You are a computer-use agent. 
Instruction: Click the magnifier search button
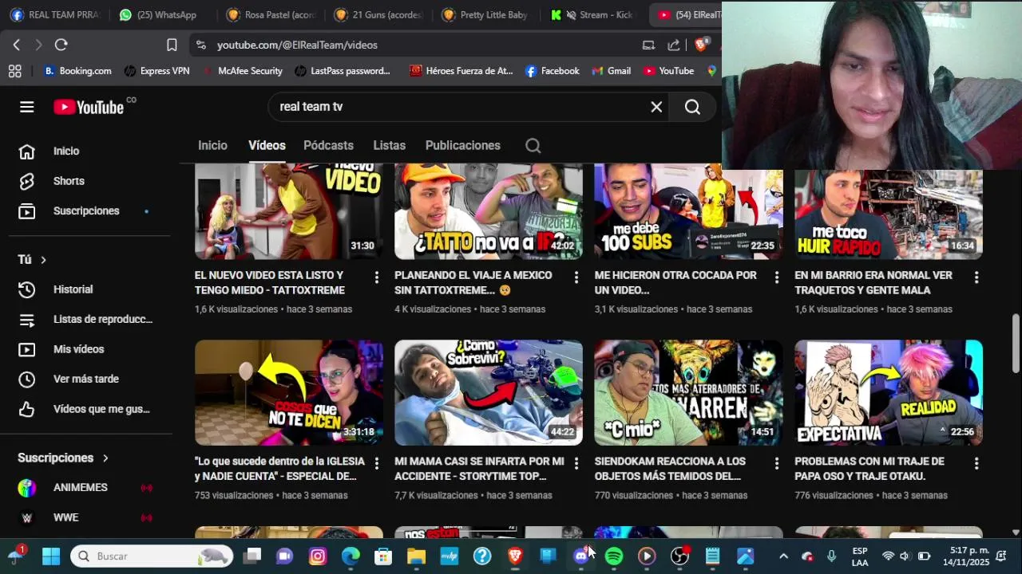pos(692,107)
